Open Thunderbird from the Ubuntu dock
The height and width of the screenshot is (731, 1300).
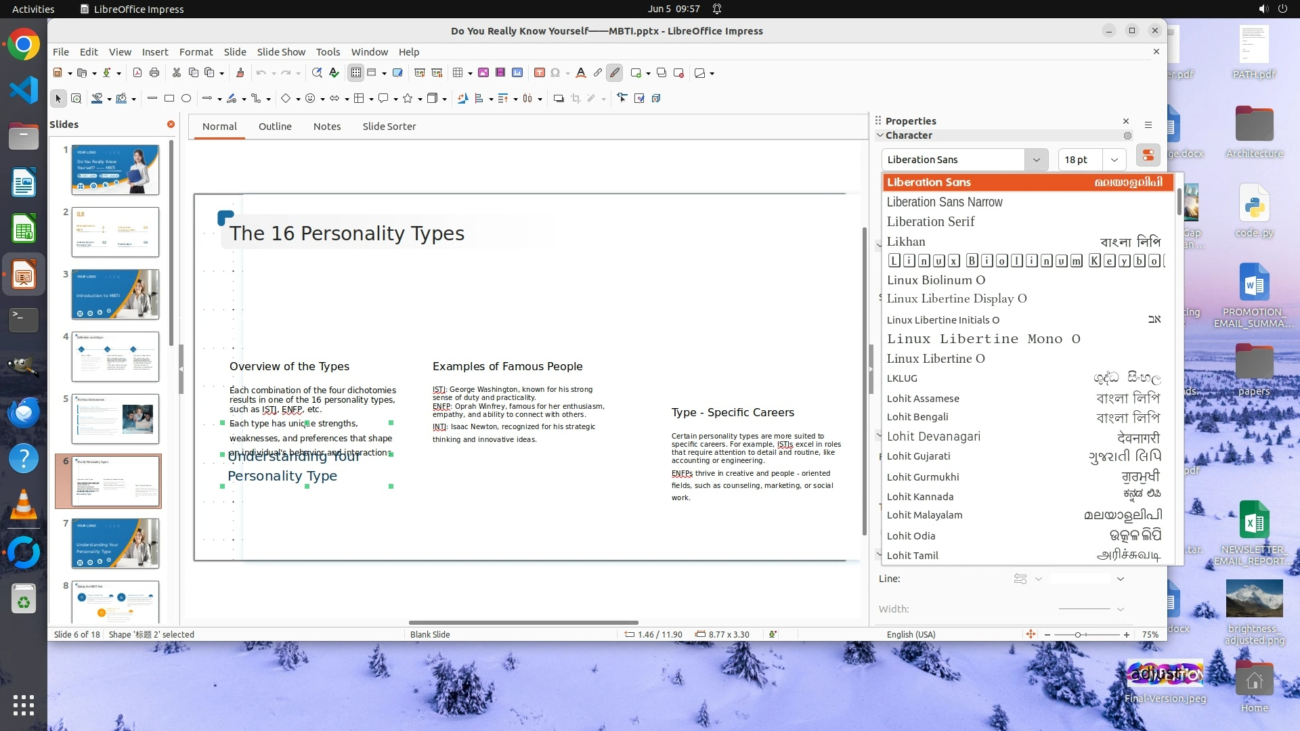coord(24,412)
